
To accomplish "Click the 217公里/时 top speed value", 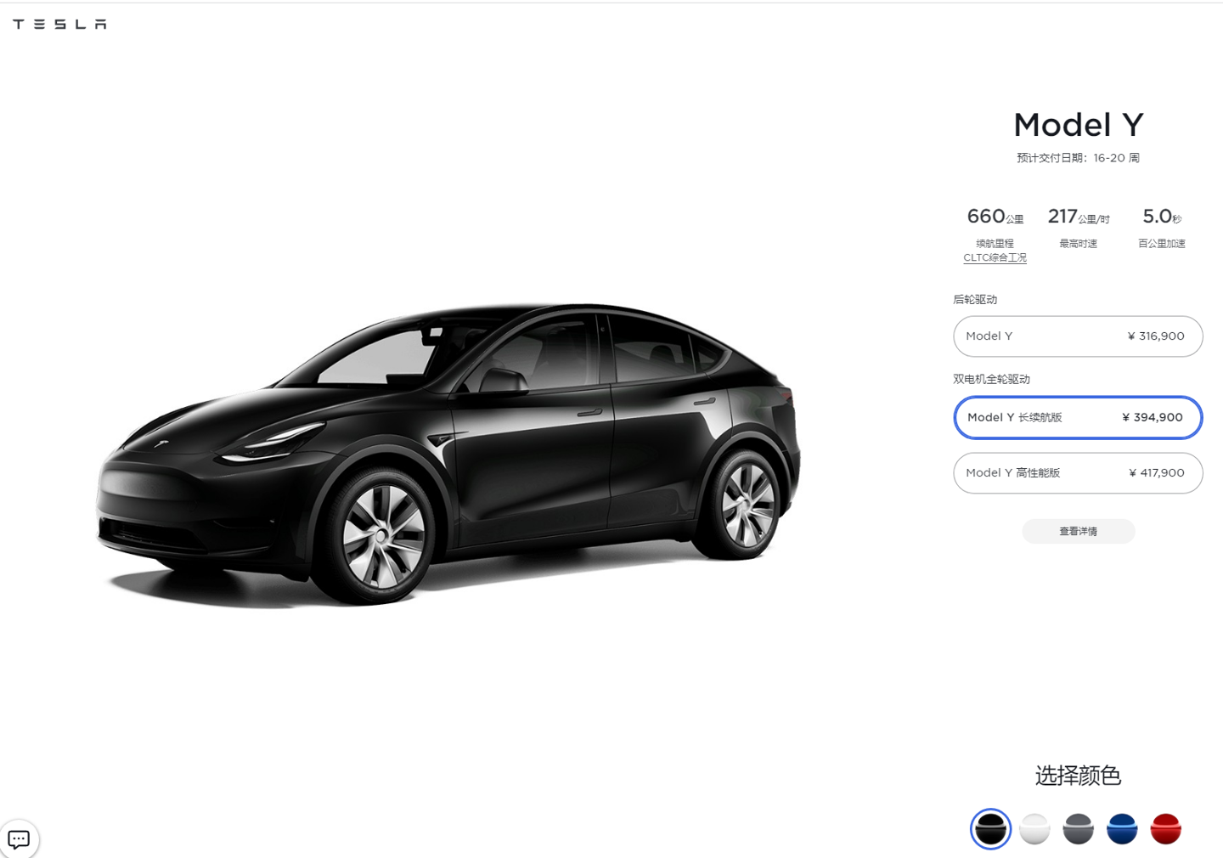I will coord(1078,217).
